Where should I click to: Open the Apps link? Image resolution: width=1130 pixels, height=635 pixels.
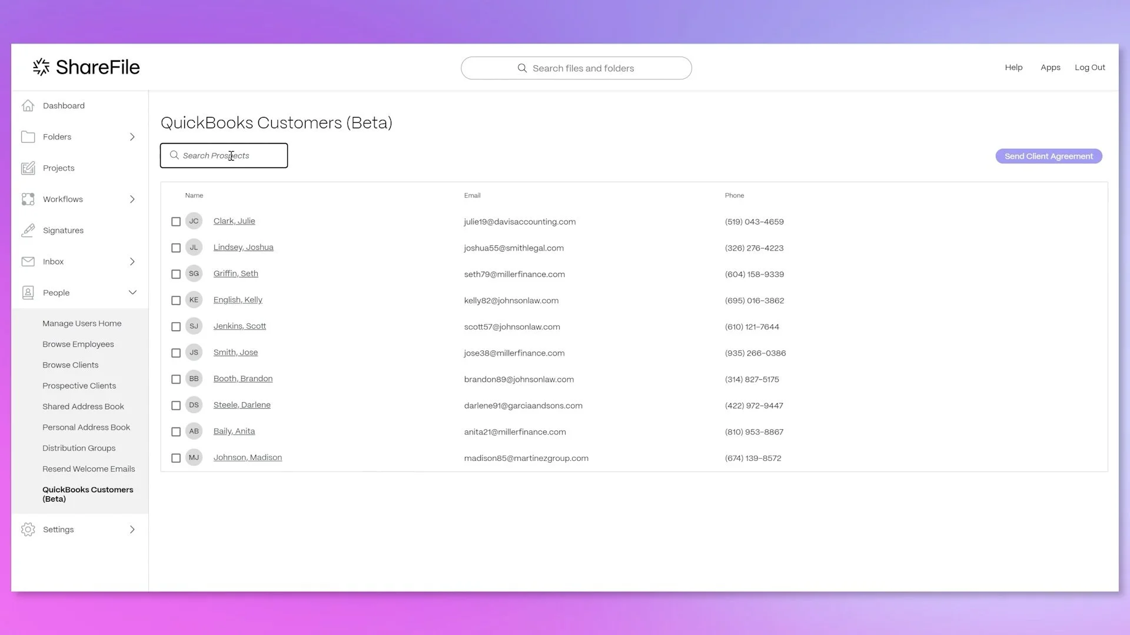coord(1050,68)
